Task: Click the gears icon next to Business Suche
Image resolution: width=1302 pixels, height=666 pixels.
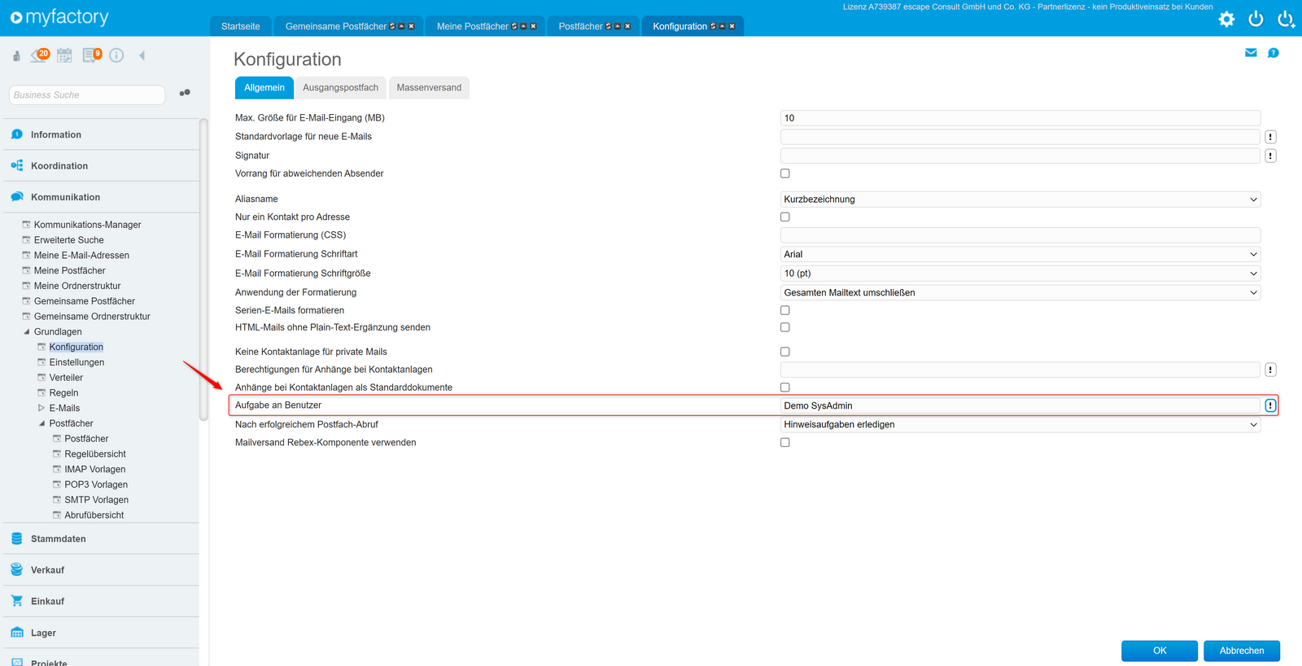Action: 185,93
